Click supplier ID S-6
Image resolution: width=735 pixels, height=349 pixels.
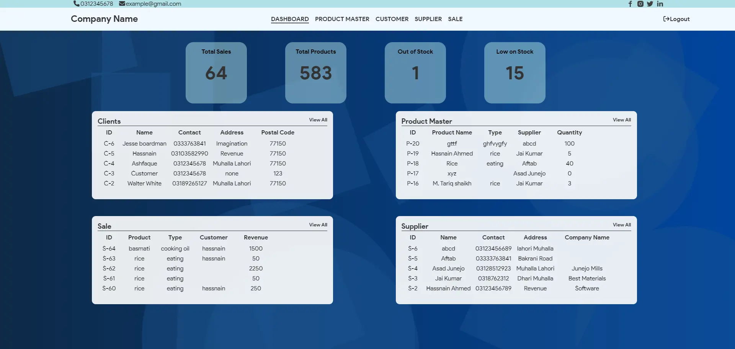click(x=413, y=249)
